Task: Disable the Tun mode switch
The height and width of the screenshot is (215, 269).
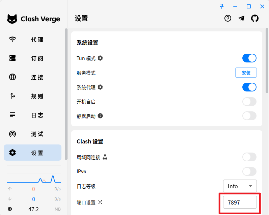Action: coord(249,58)
